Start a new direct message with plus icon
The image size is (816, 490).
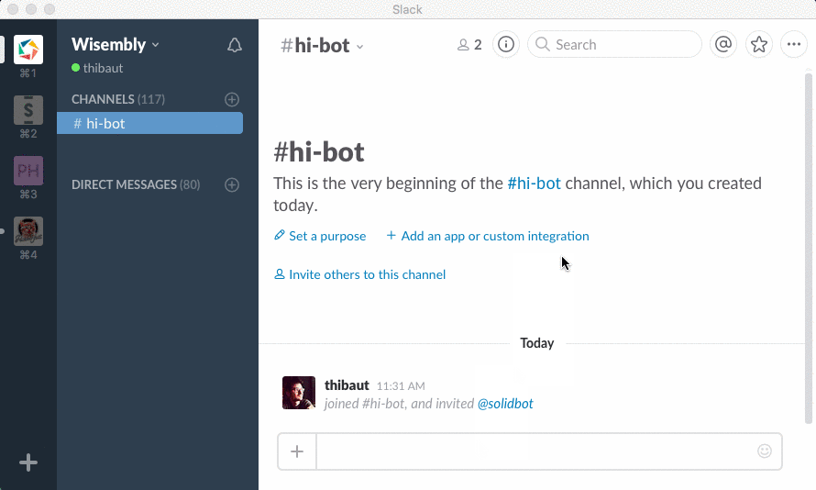(x=232, y=184)
